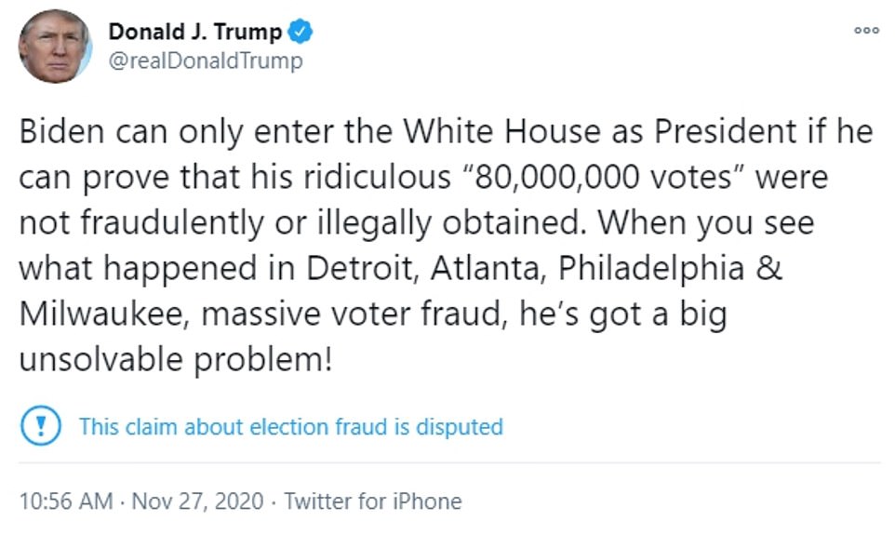Open the tweet's more options menu
This screenshot has width=895, height=535.
(866, 30)
